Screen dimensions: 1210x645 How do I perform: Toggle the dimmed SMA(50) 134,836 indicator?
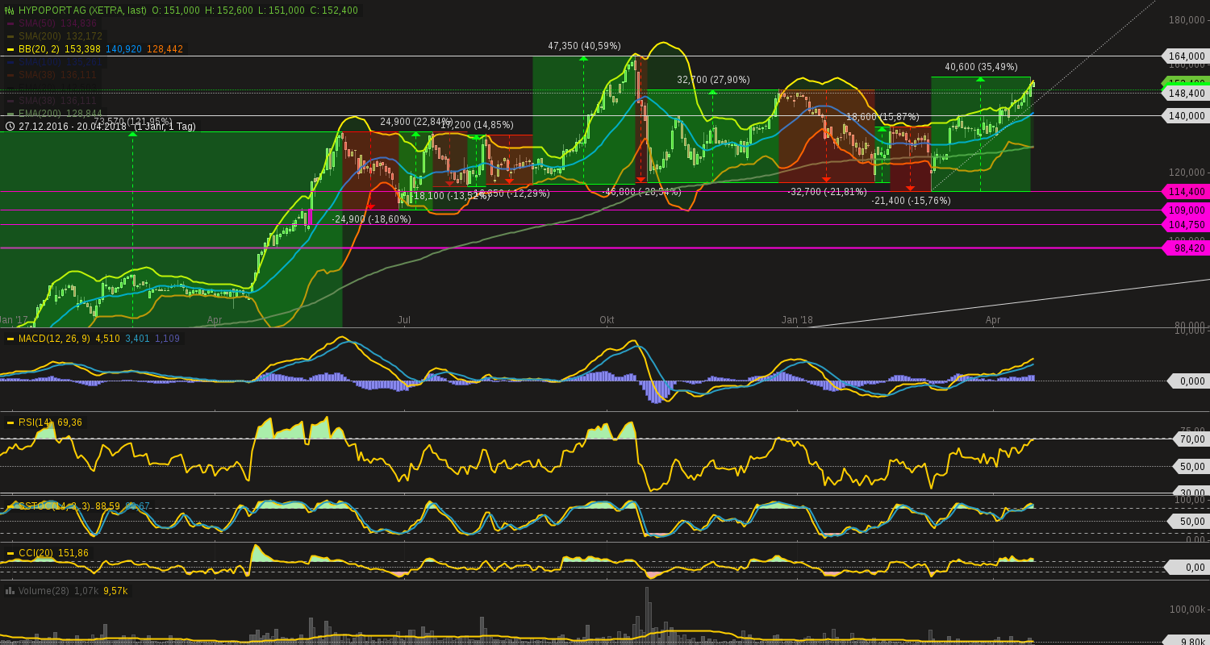pyautogui.click(x=57, y=23)
